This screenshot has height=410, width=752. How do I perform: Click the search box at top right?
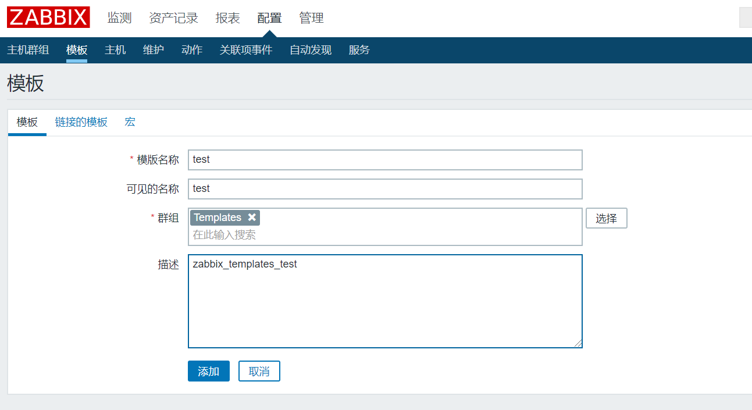746,17
